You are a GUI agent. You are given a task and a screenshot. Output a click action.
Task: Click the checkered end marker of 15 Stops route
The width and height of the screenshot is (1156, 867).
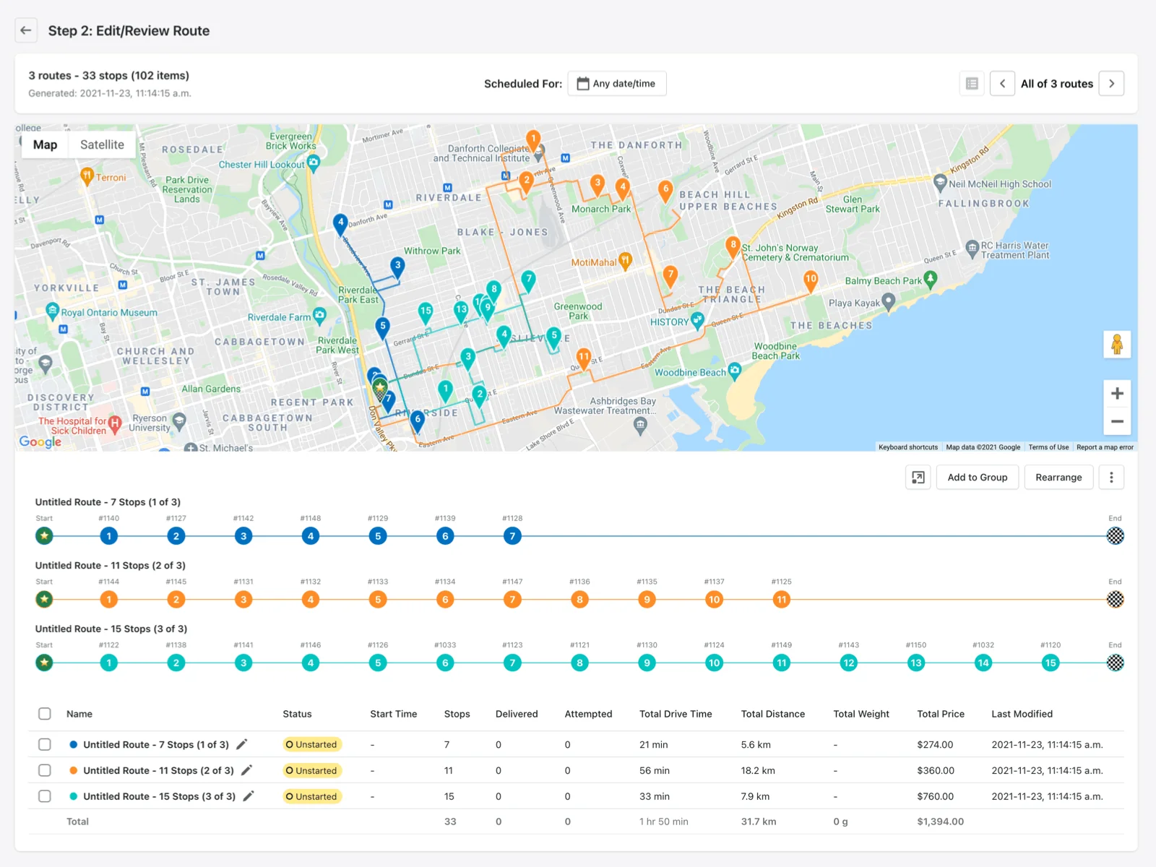point(1116,663)
